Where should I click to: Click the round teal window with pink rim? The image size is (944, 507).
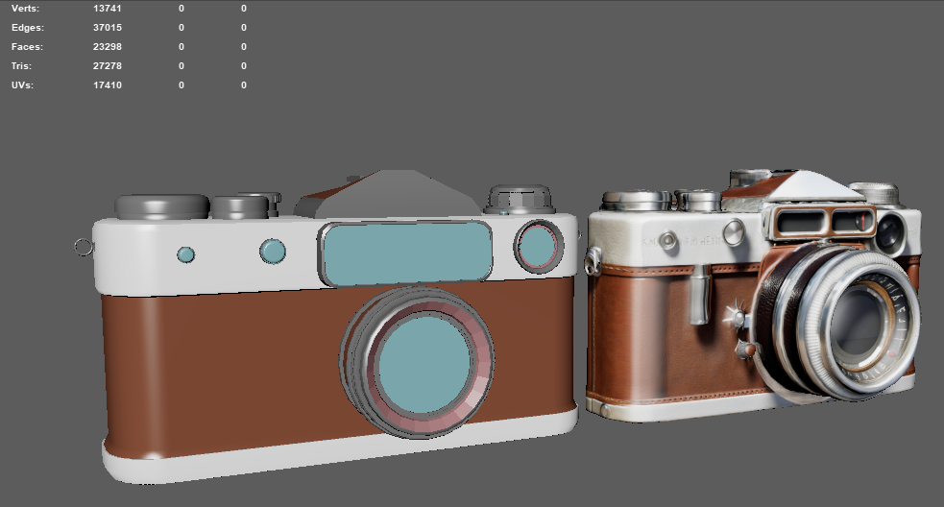pos(538,246)
